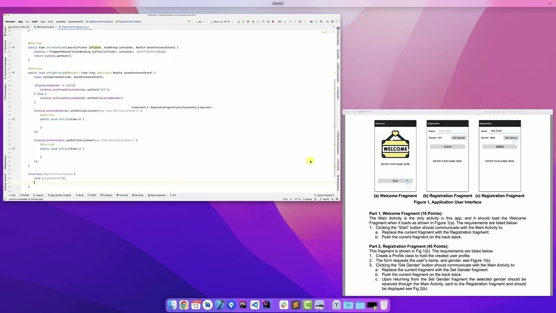Screen dimensions: 556x313
Task: Open the Trash in the Dock
Action: tap(384, 305)
